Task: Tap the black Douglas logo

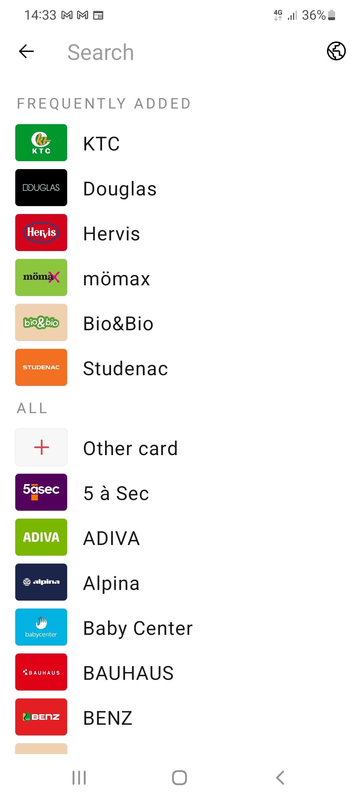Action: point(41,188)
